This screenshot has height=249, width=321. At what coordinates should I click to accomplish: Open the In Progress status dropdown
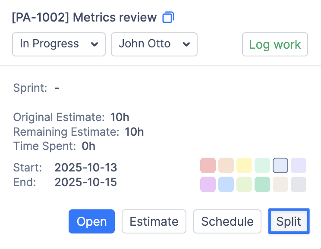pos(59,44)
